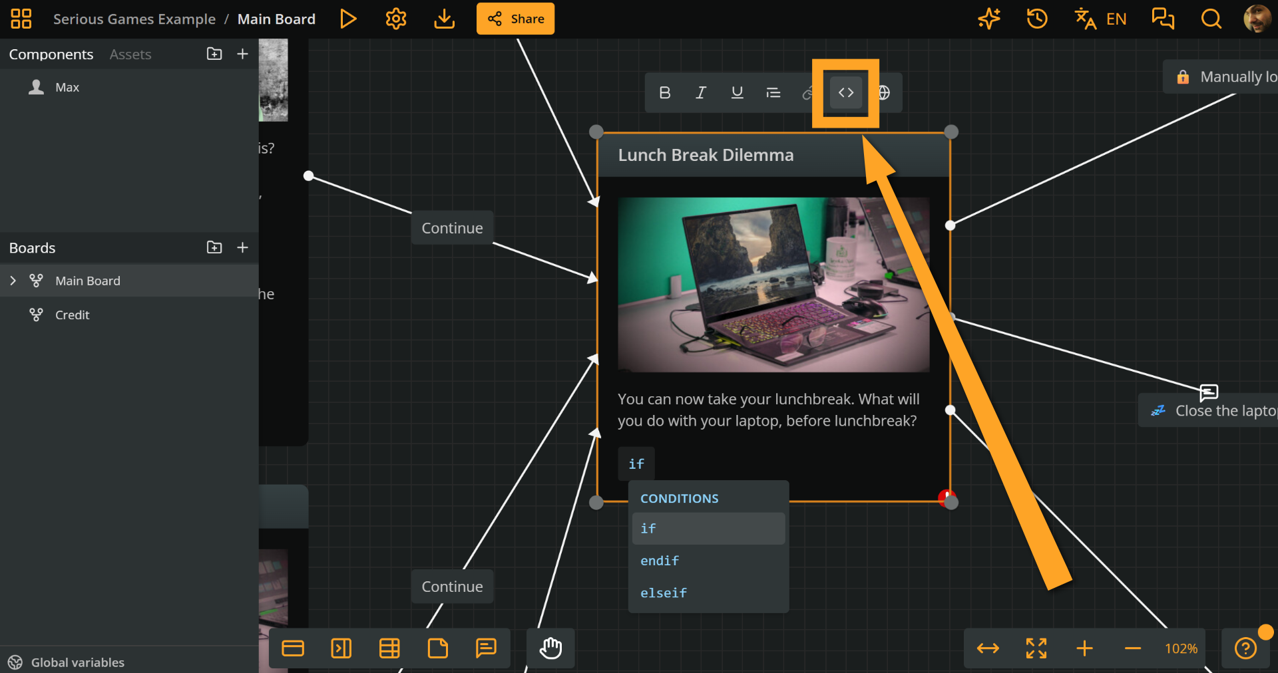Screen dimensions: 1278x673
Task: Toggle bold formatting
Action: pyautogui.click(x=664, y=92)
